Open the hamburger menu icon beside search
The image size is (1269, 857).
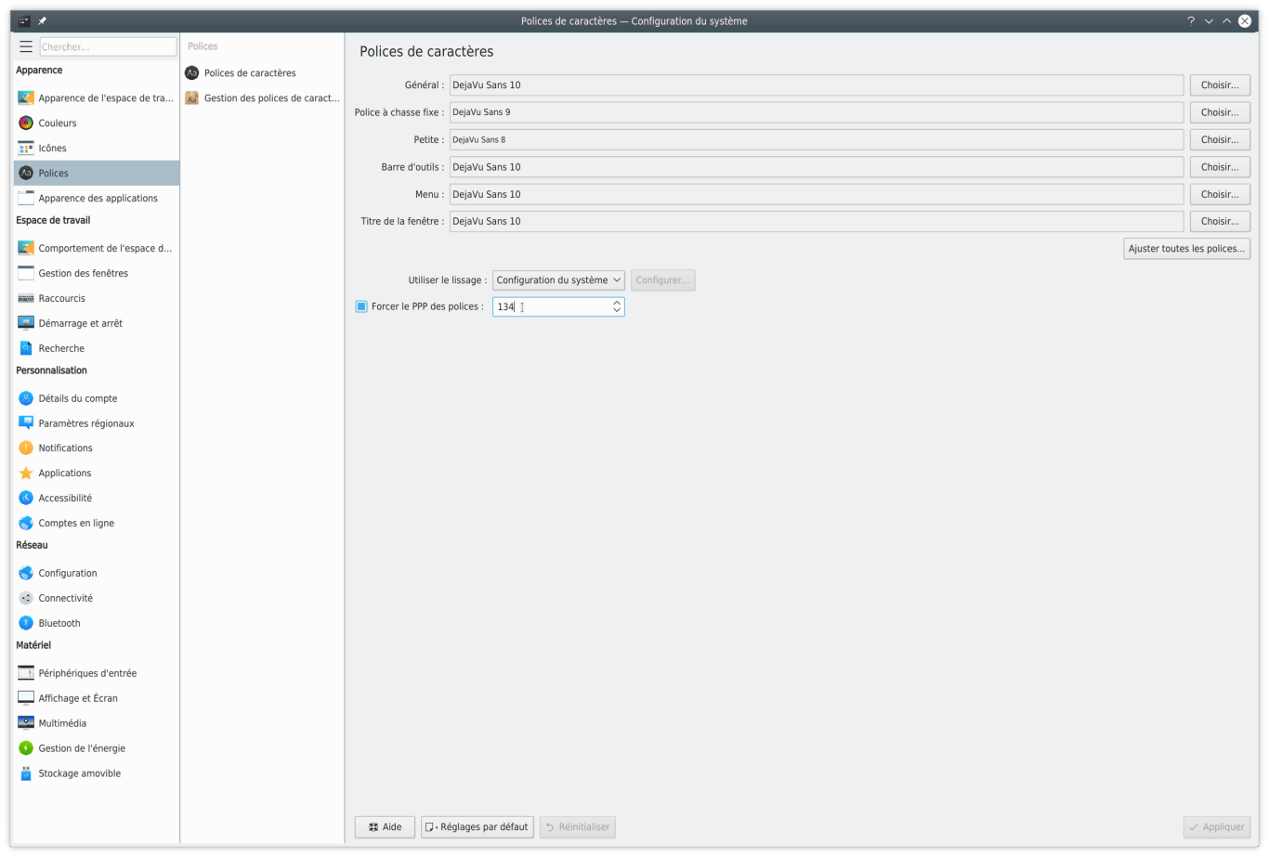coord(26,46)
